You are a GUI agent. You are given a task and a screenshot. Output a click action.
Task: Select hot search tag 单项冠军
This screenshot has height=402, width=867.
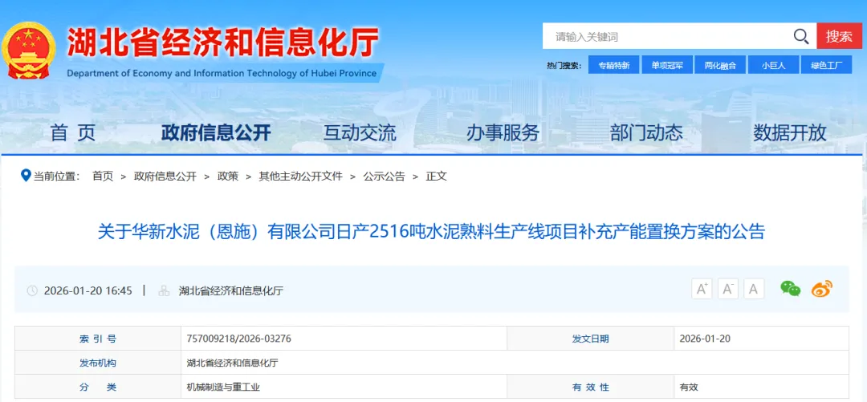(667, 65)
